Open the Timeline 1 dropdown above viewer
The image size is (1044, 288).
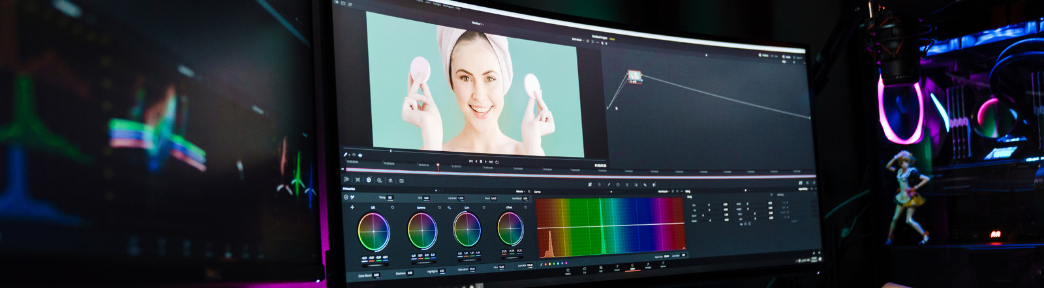[x=478, y=23]
